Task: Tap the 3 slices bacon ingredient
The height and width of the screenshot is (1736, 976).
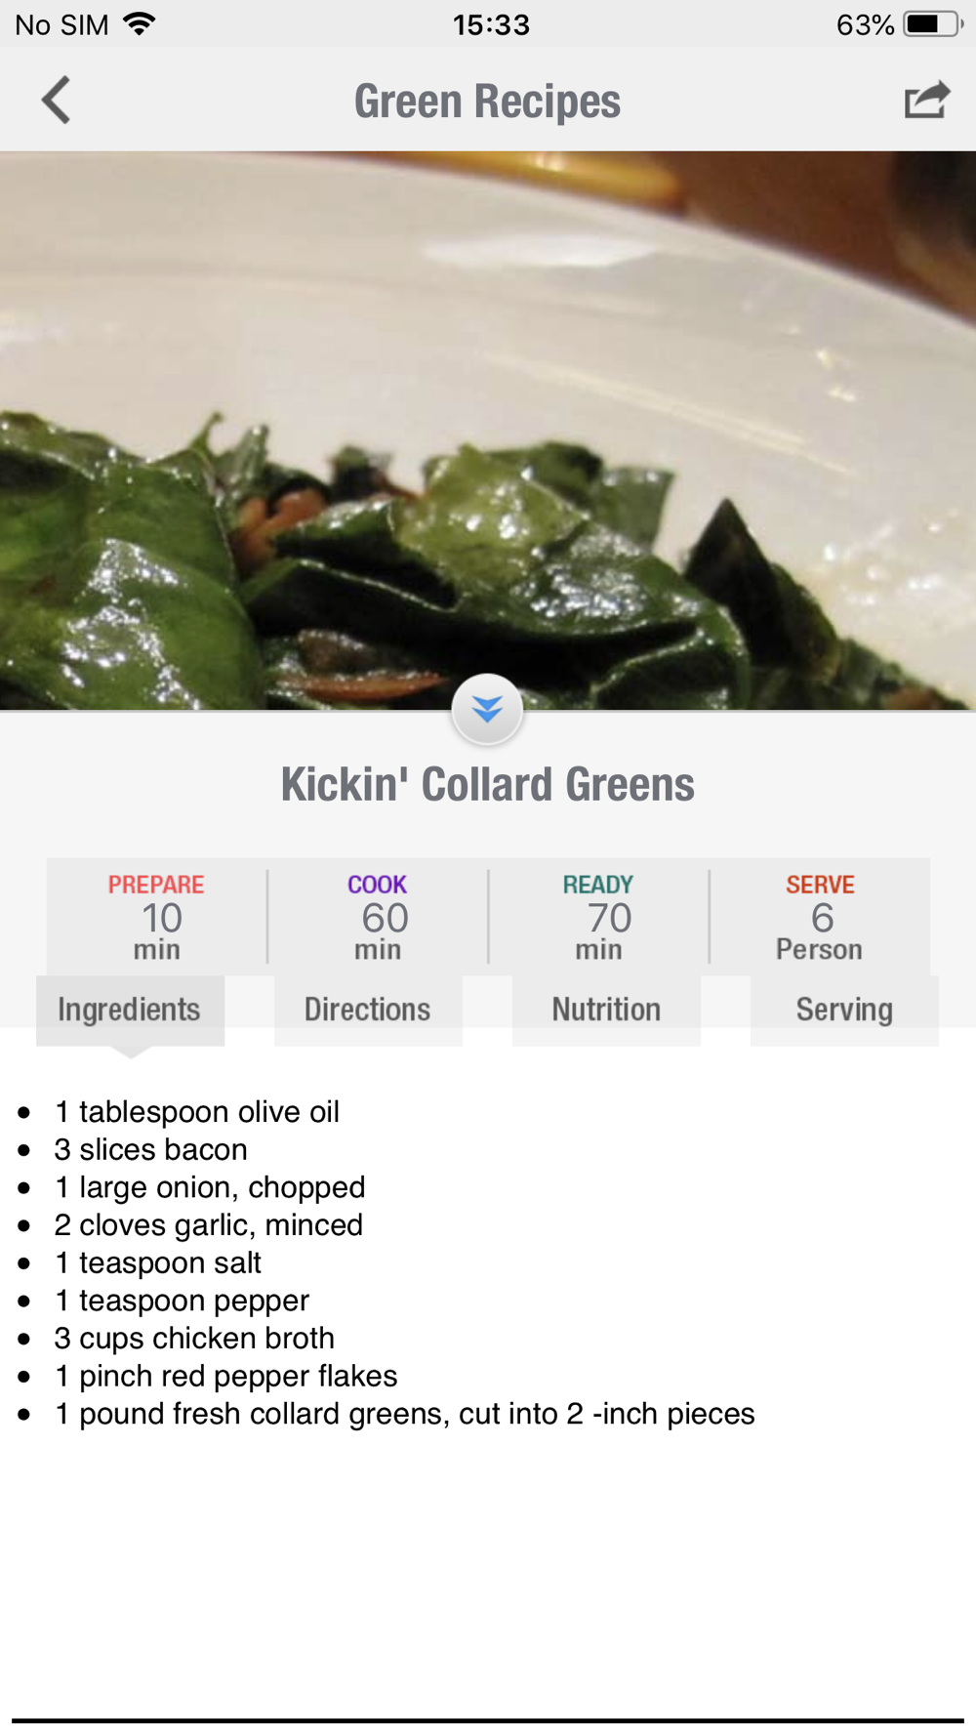Action: (x=151, y=1149)
